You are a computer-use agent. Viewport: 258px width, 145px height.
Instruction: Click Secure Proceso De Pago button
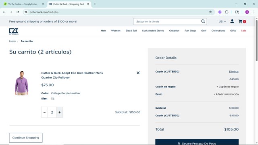point(197,142)
